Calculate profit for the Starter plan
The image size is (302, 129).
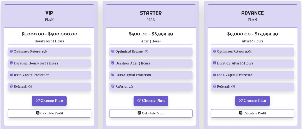(151, 113)
